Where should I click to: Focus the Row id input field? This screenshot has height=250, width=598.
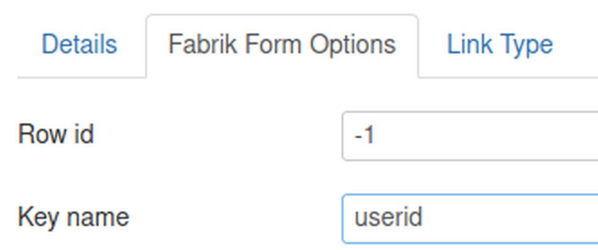point(470,136)
